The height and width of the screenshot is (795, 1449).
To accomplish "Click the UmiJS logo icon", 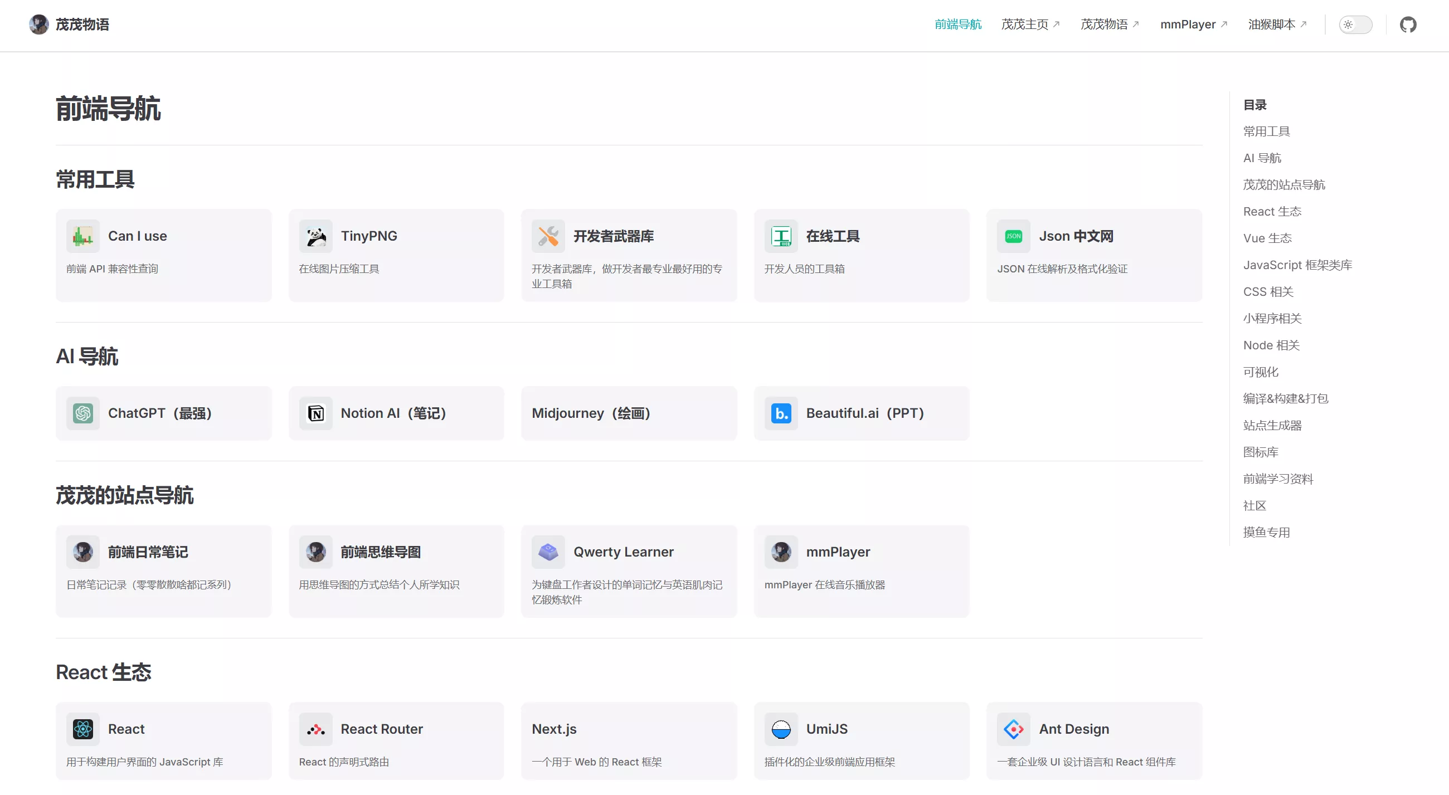I will coord(781,729).
